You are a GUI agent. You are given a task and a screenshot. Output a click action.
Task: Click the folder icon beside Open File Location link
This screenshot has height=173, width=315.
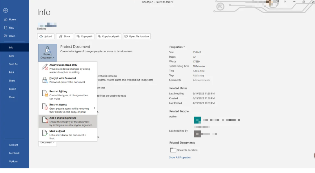(x=173, y=150)
